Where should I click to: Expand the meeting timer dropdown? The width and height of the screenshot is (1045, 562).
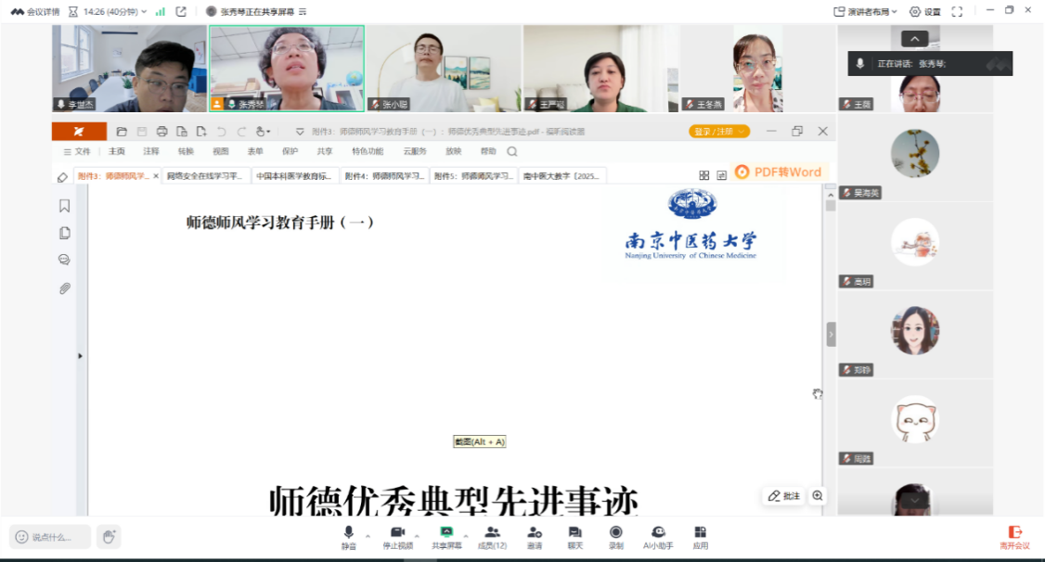tap(144, 11)
